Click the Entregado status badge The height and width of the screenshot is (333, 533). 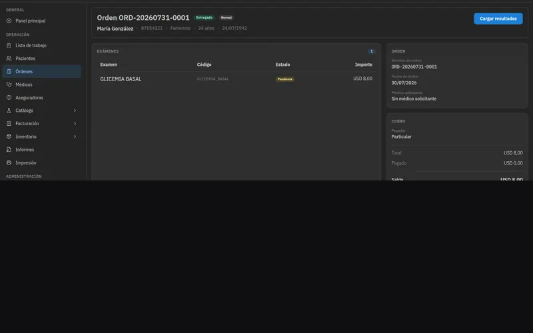204,18
